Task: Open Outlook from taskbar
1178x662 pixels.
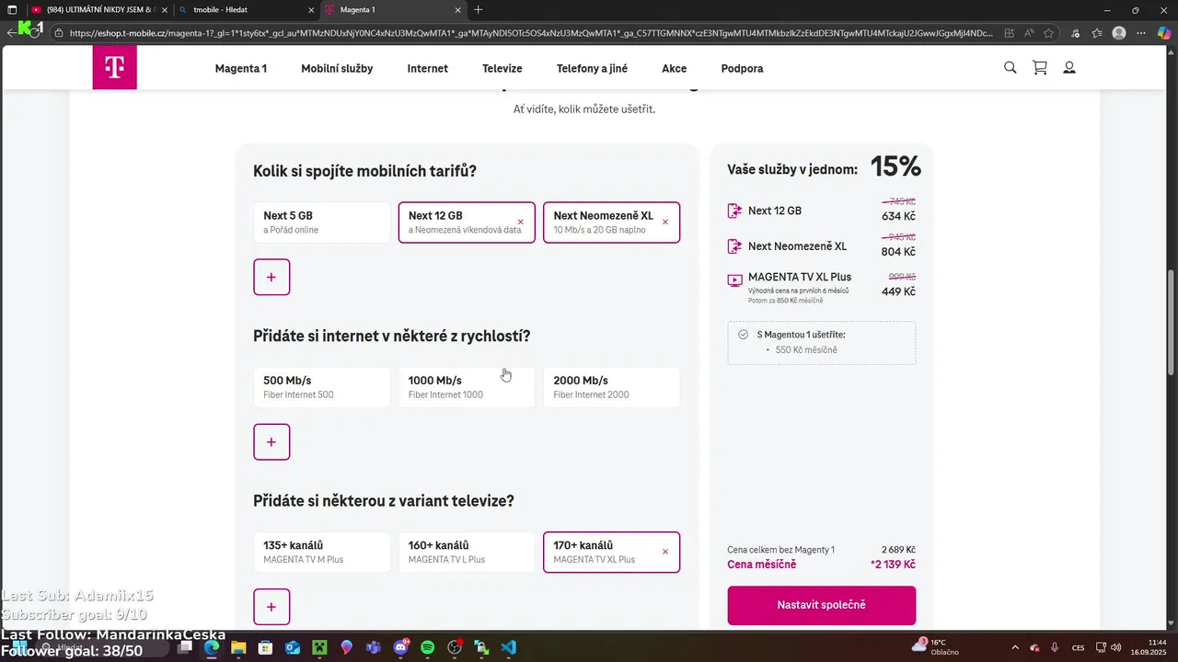Action: point(293,647)
